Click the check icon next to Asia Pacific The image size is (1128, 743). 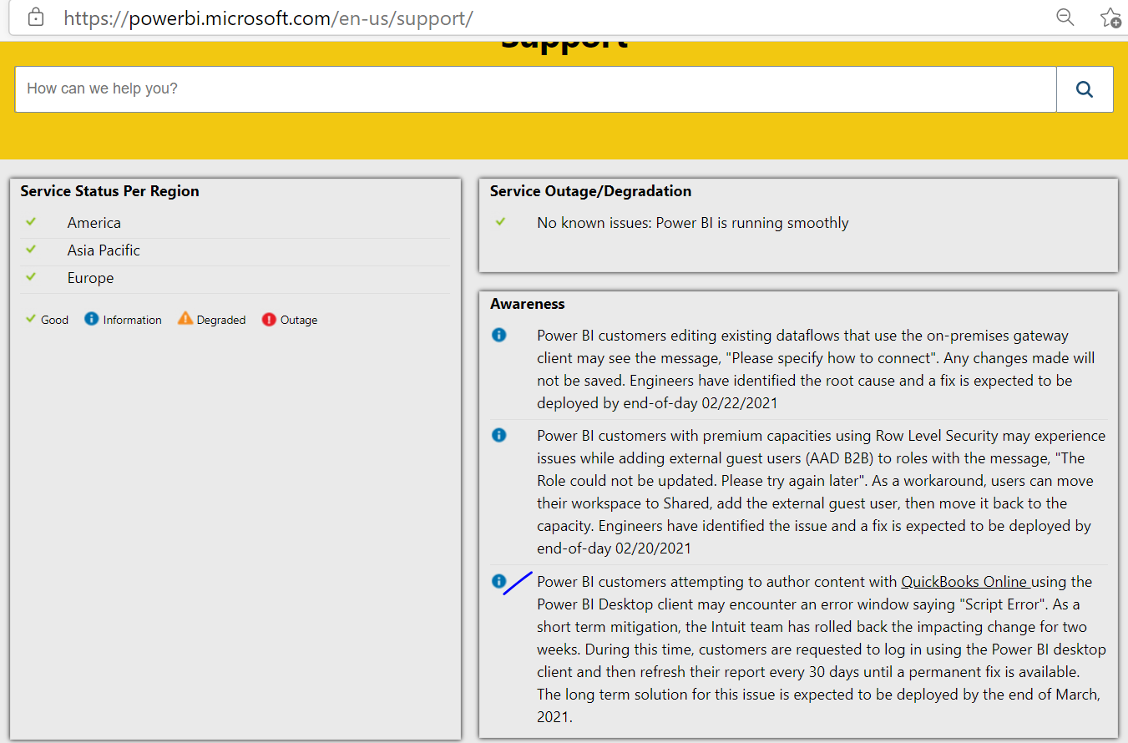point(31,249)
